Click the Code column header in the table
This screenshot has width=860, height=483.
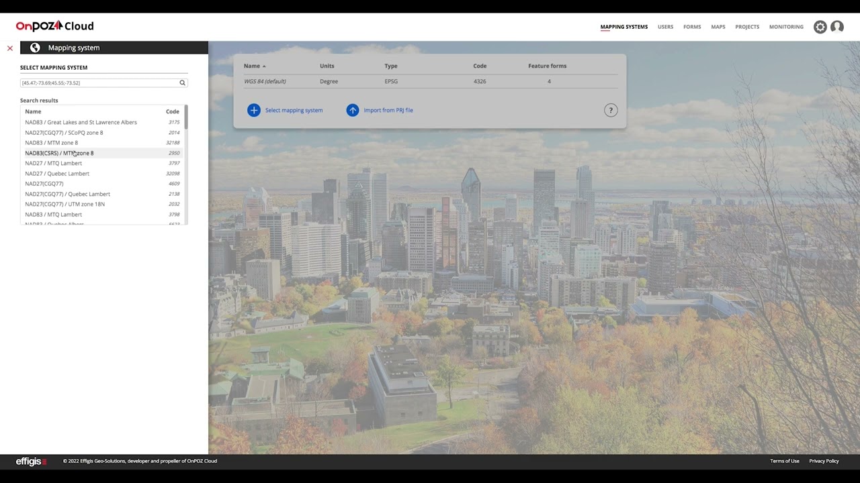click(x=480, y=66)
